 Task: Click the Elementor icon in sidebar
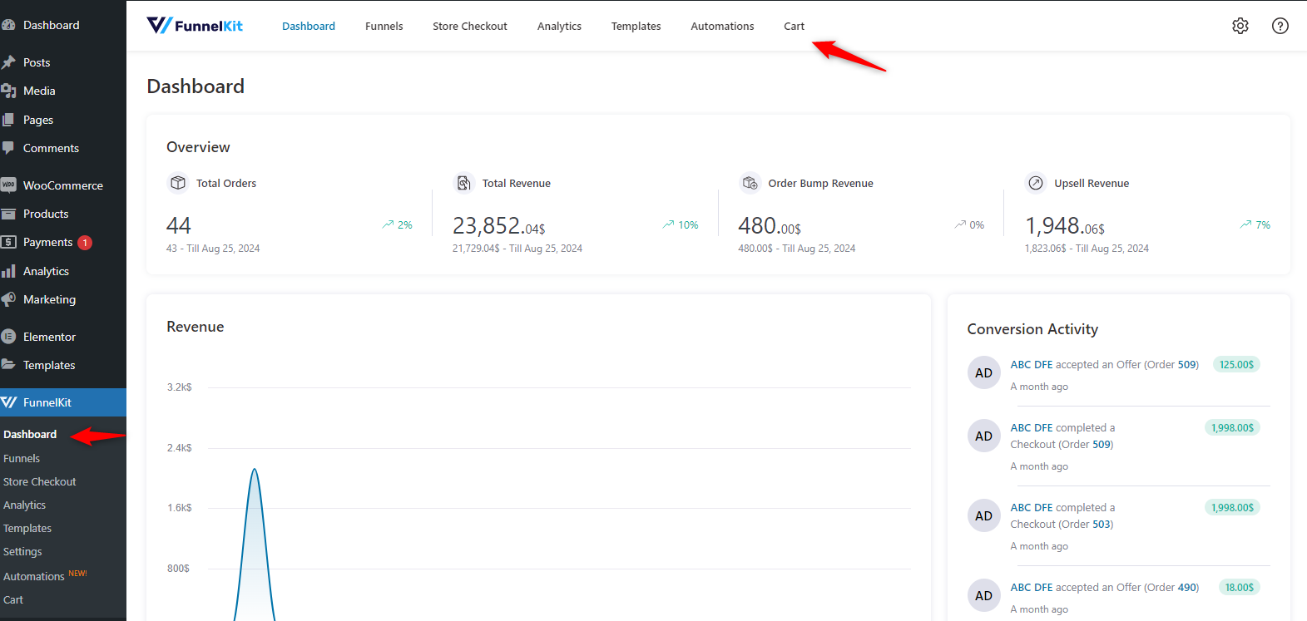(8, 337)
